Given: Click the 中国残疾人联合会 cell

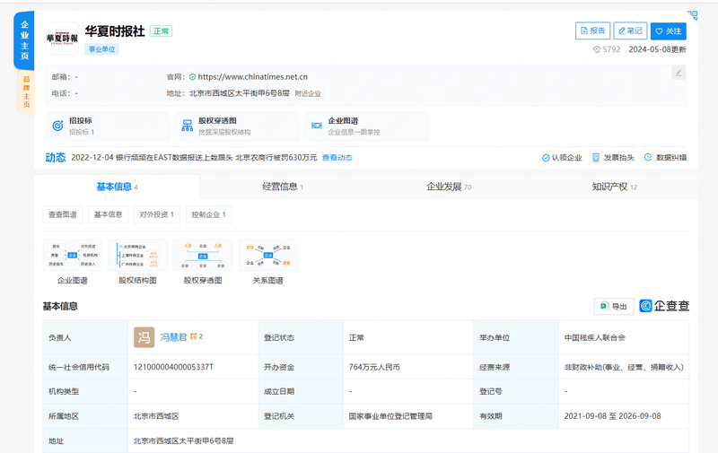Looking at the screenshot, I should pos(594,337).
